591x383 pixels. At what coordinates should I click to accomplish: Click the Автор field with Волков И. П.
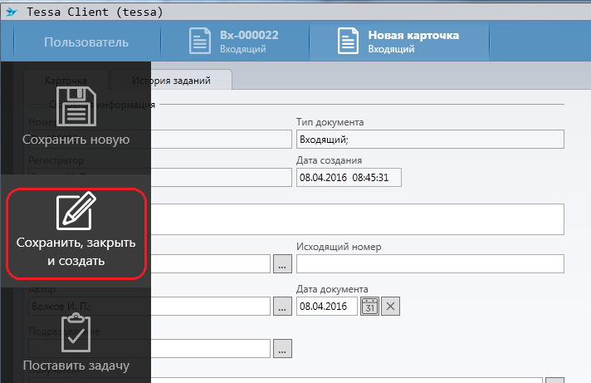[x=212, y=306]
